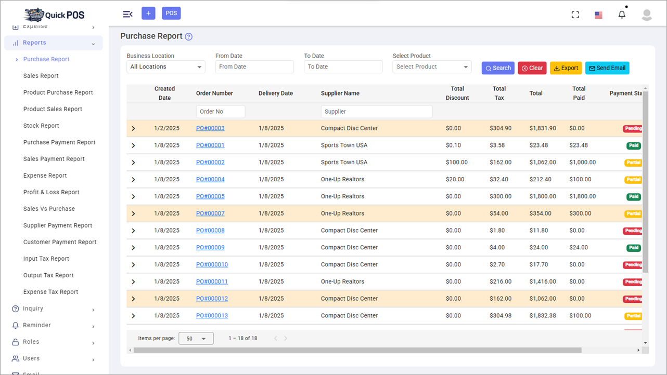Click the Send Email button
This screenshot has width=667, height=375.
click(x=607, y=68)
